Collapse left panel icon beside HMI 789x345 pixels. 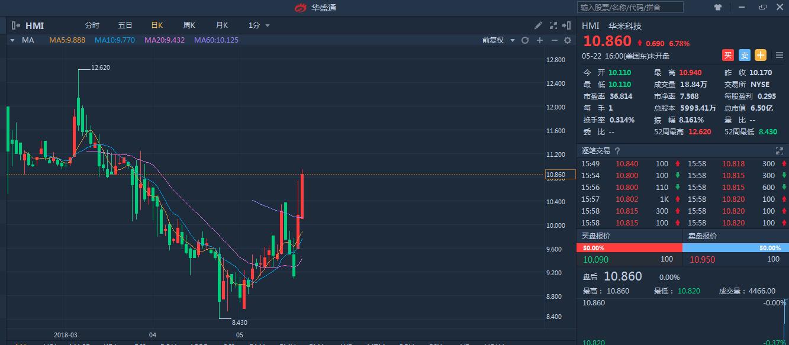click(16, 25)
